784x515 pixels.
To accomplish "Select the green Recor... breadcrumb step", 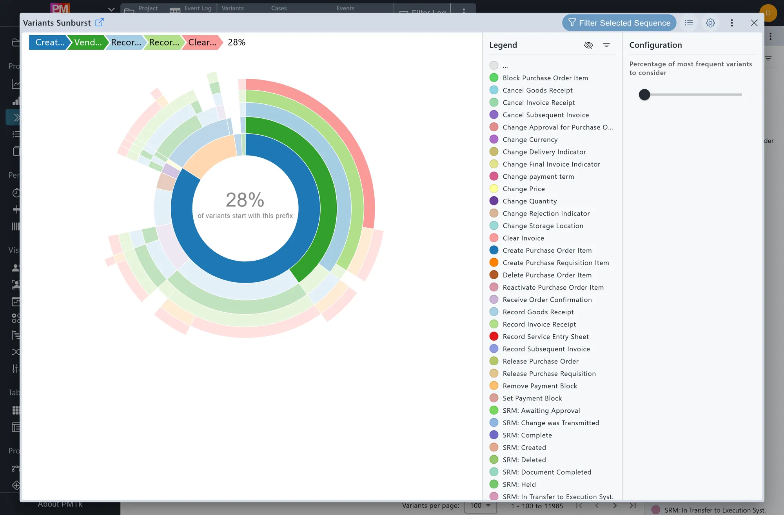I will [164, 42].
